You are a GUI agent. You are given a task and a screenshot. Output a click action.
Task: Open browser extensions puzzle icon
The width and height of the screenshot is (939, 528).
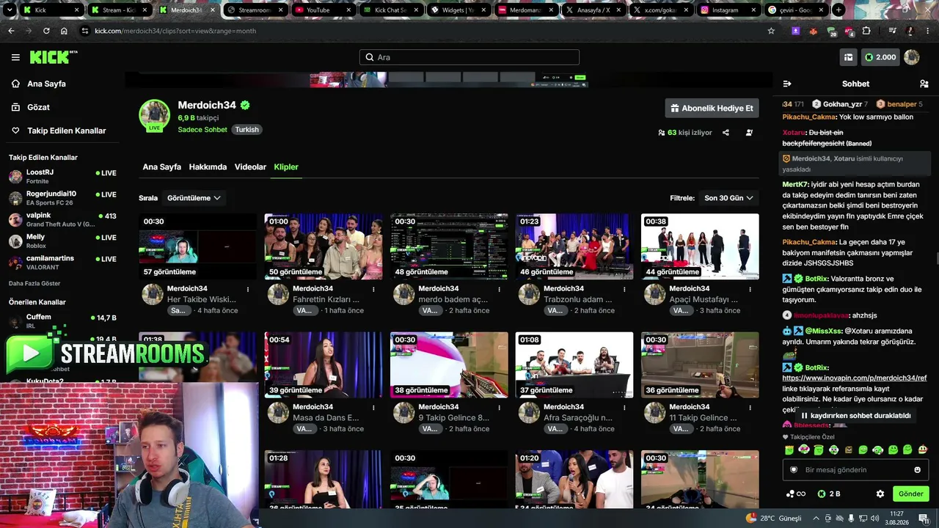pos(866,31)
